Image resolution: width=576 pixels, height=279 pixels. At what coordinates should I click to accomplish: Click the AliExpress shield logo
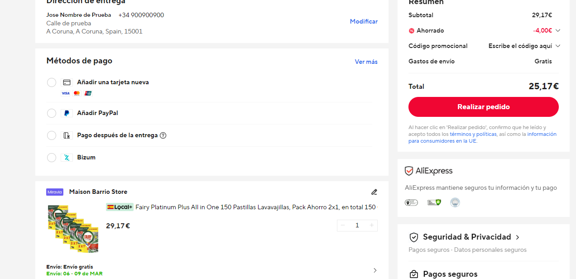[409, 171]
